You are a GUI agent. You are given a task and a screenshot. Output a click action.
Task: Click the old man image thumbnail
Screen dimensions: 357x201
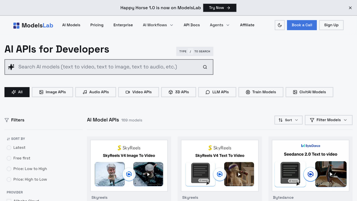pos(110,174)
